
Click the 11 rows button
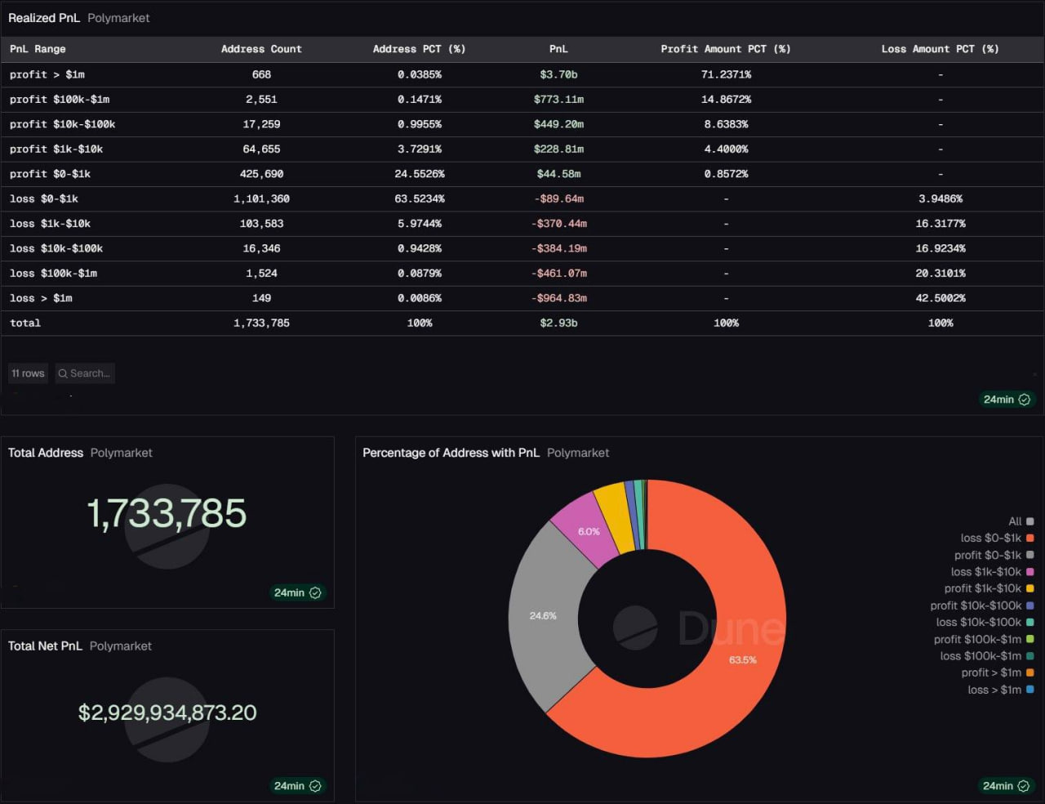[28, 373]
